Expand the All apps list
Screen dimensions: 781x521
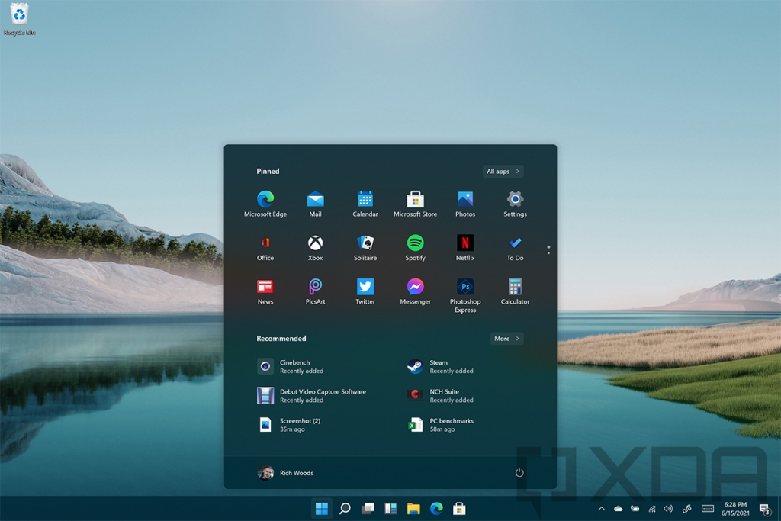[x=503, y=172]
